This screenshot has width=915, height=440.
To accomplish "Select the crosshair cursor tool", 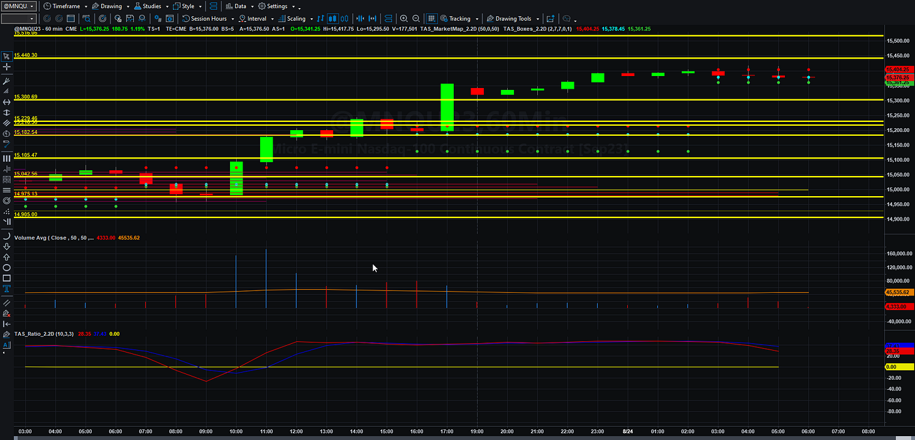I will tap(7, 67).
